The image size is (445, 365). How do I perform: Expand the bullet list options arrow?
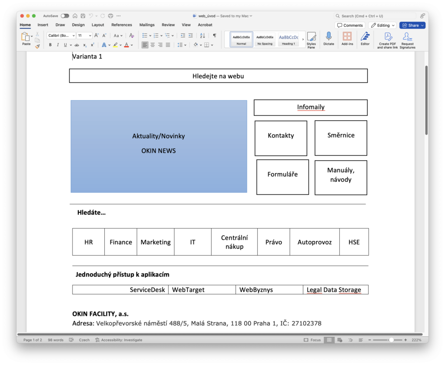(x=150, y=36)
